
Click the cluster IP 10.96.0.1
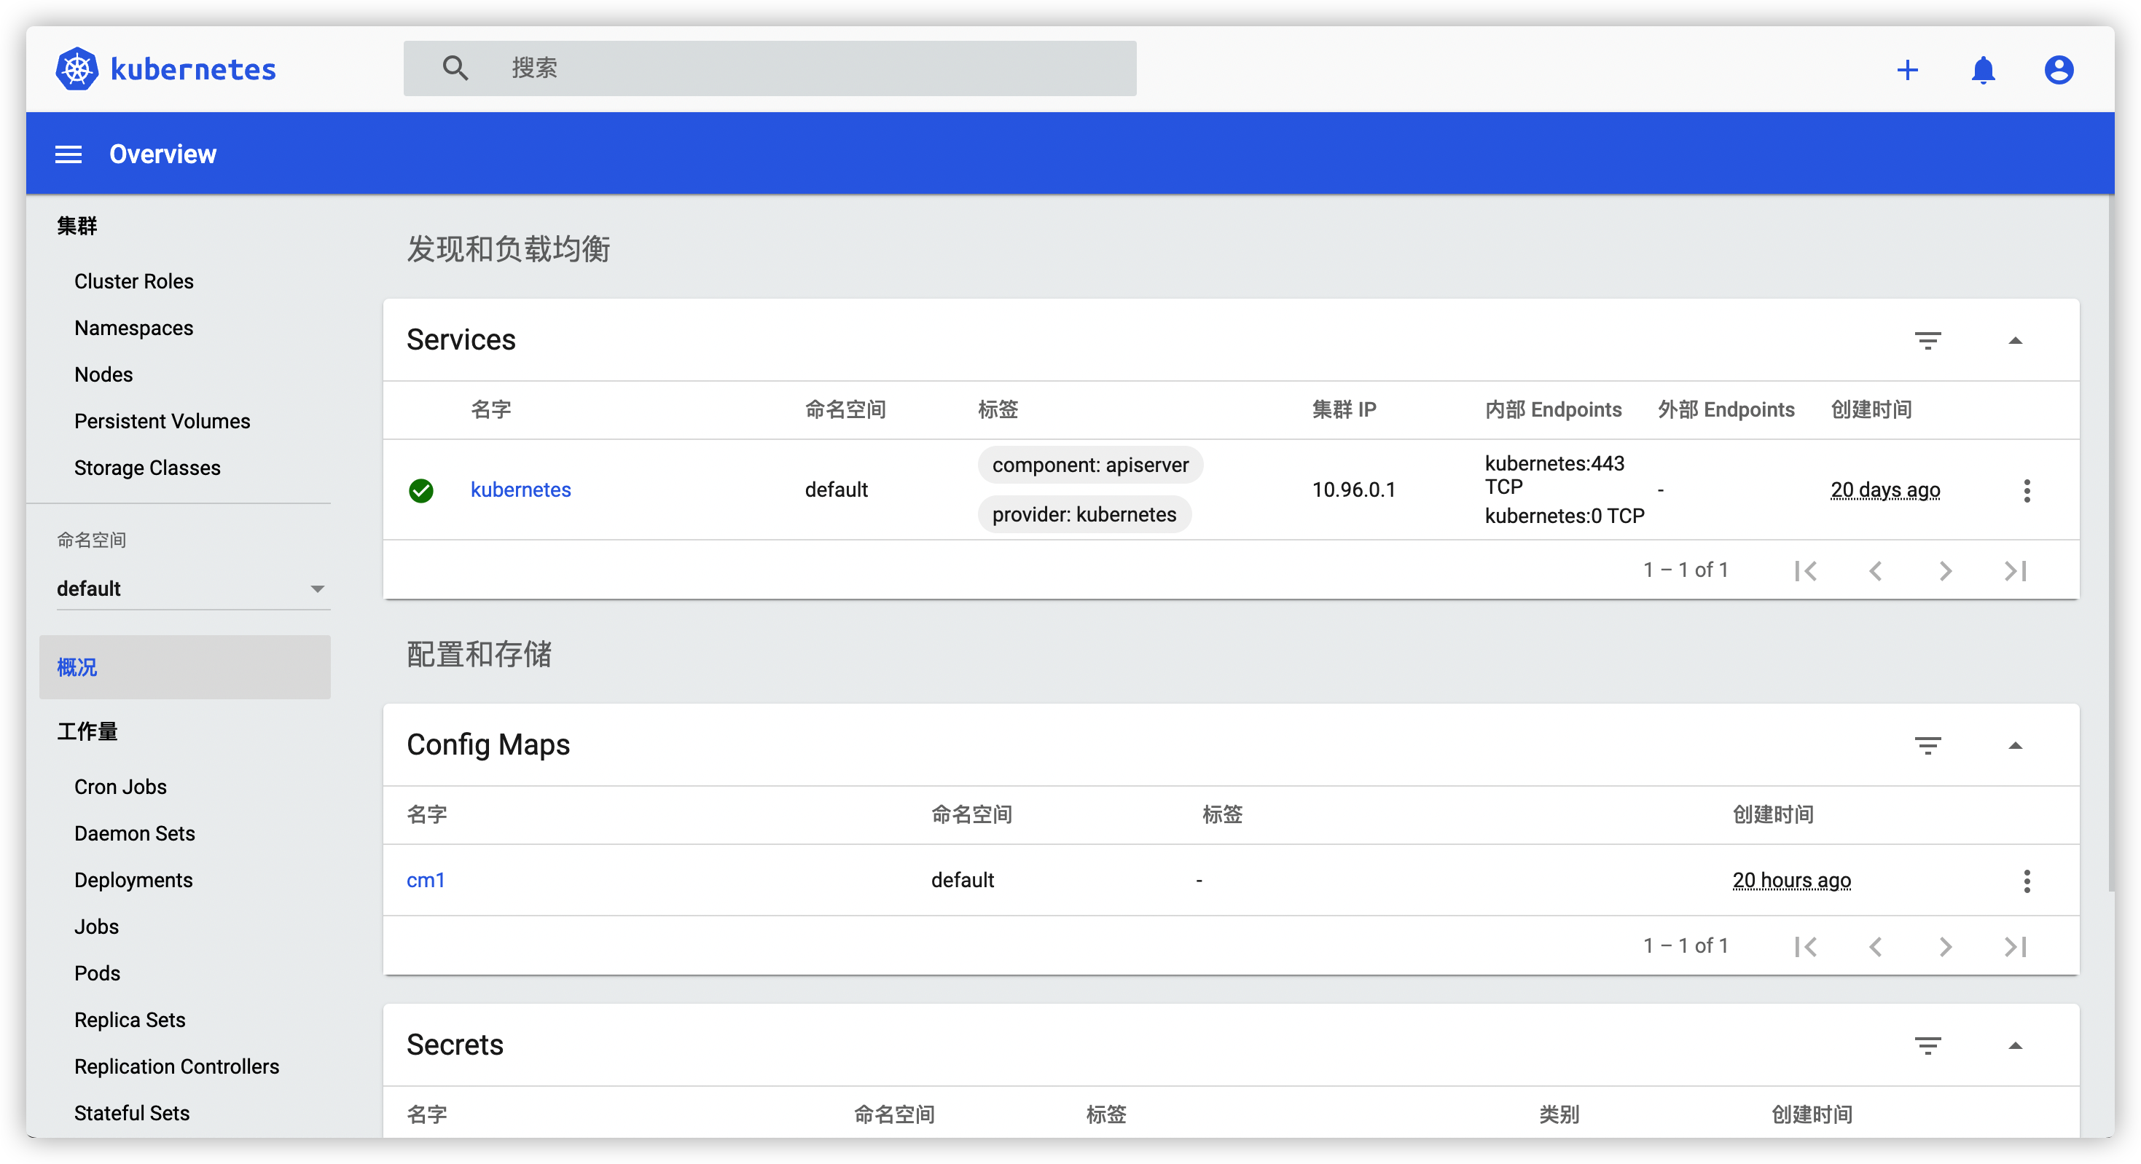pos(1353,490)
